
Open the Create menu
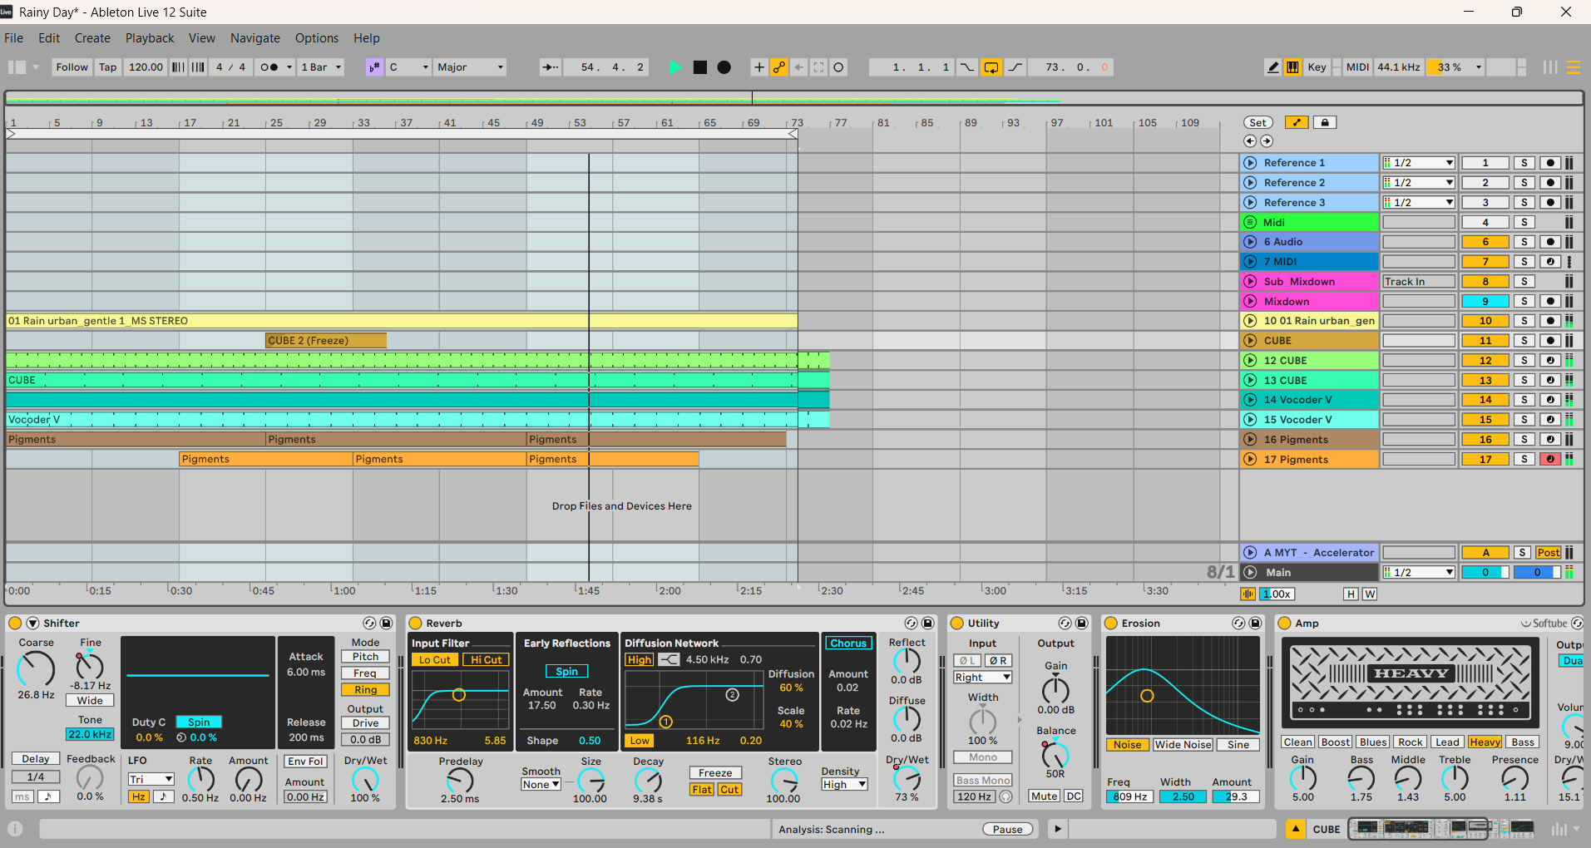coord(92,38)
